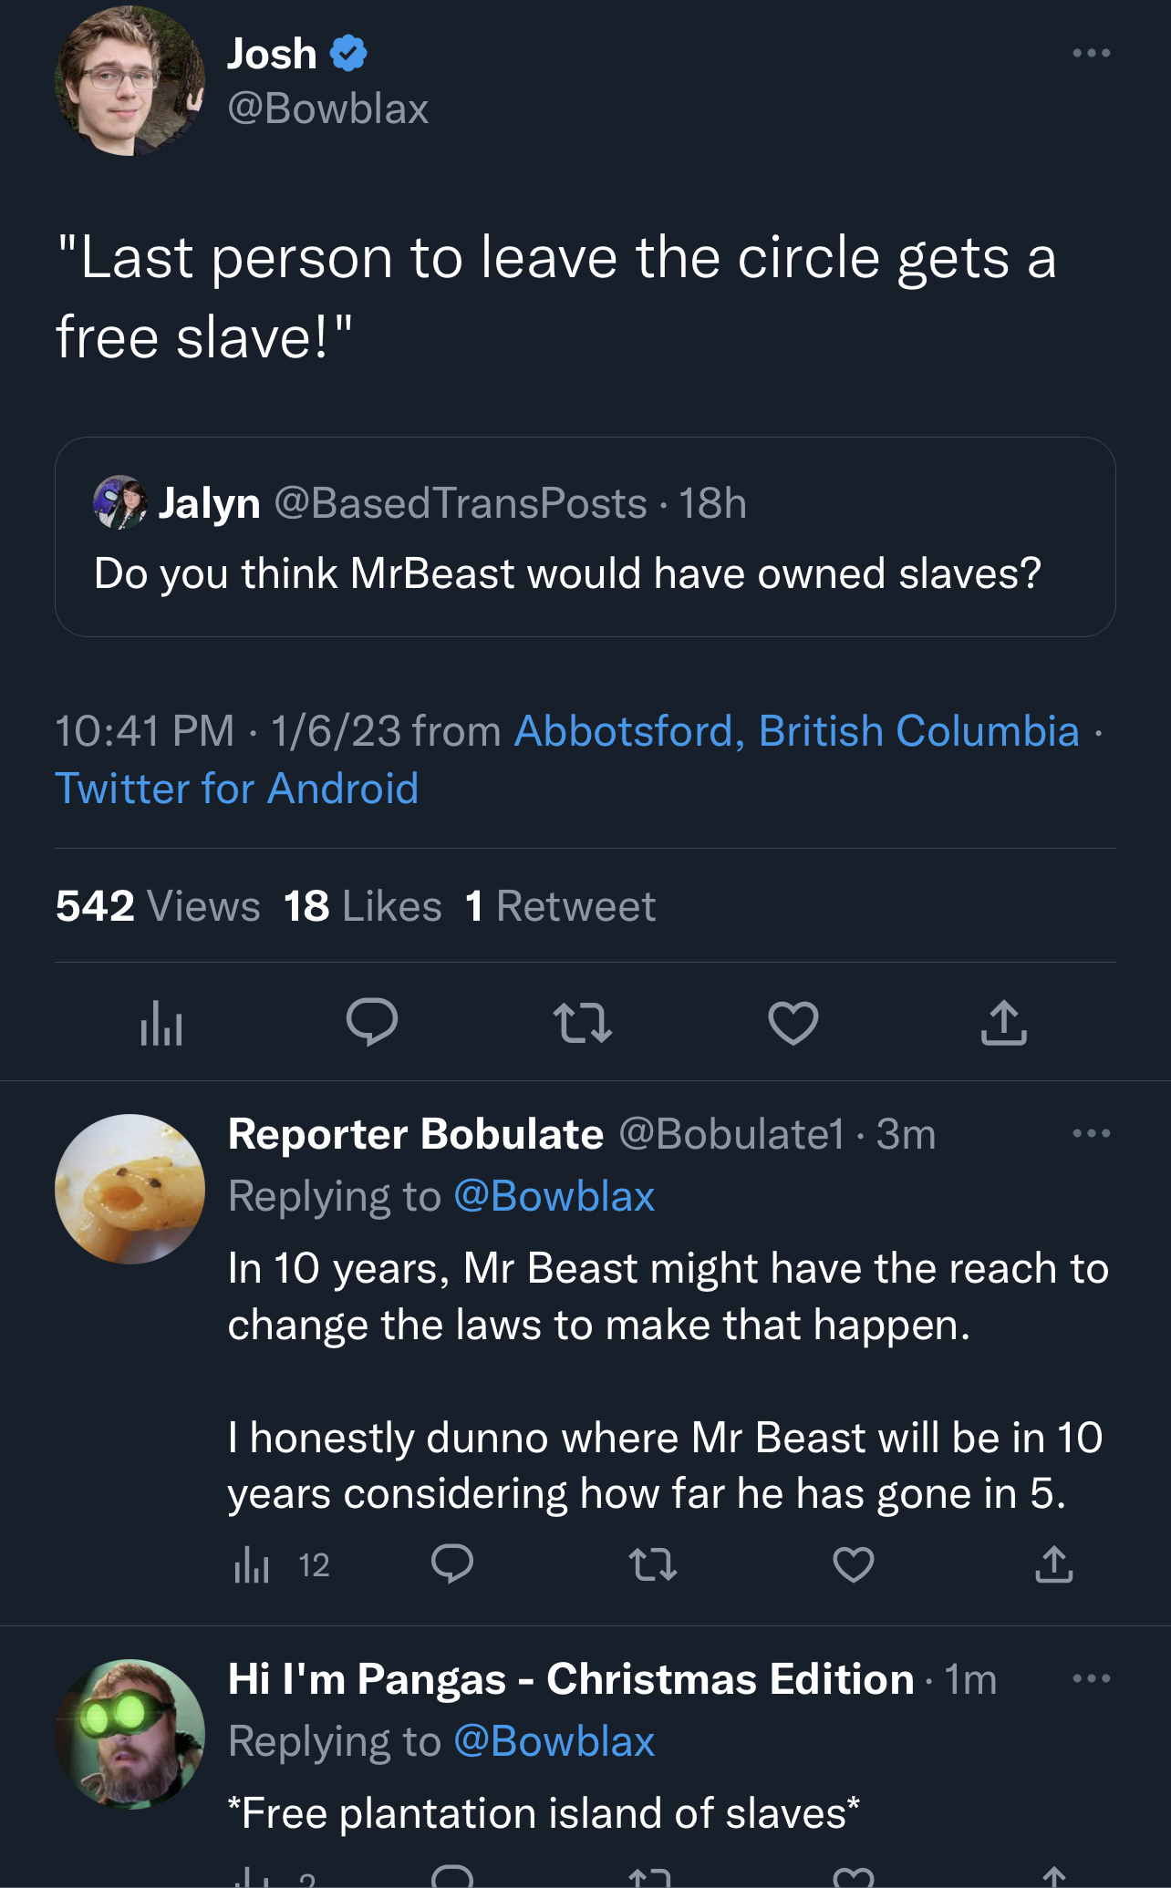Open Twitter for Android source link
This screenshot has height=1888, width=1171.
pyautogui.click(x=237, y=788)
